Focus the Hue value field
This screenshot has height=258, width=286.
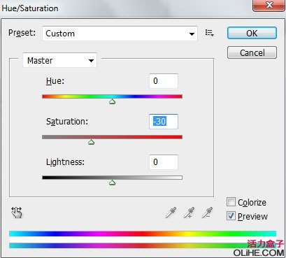pyautogui.click(x=164, y=81)
